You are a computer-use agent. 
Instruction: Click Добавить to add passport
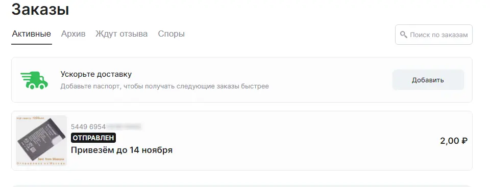coord(428,80)
